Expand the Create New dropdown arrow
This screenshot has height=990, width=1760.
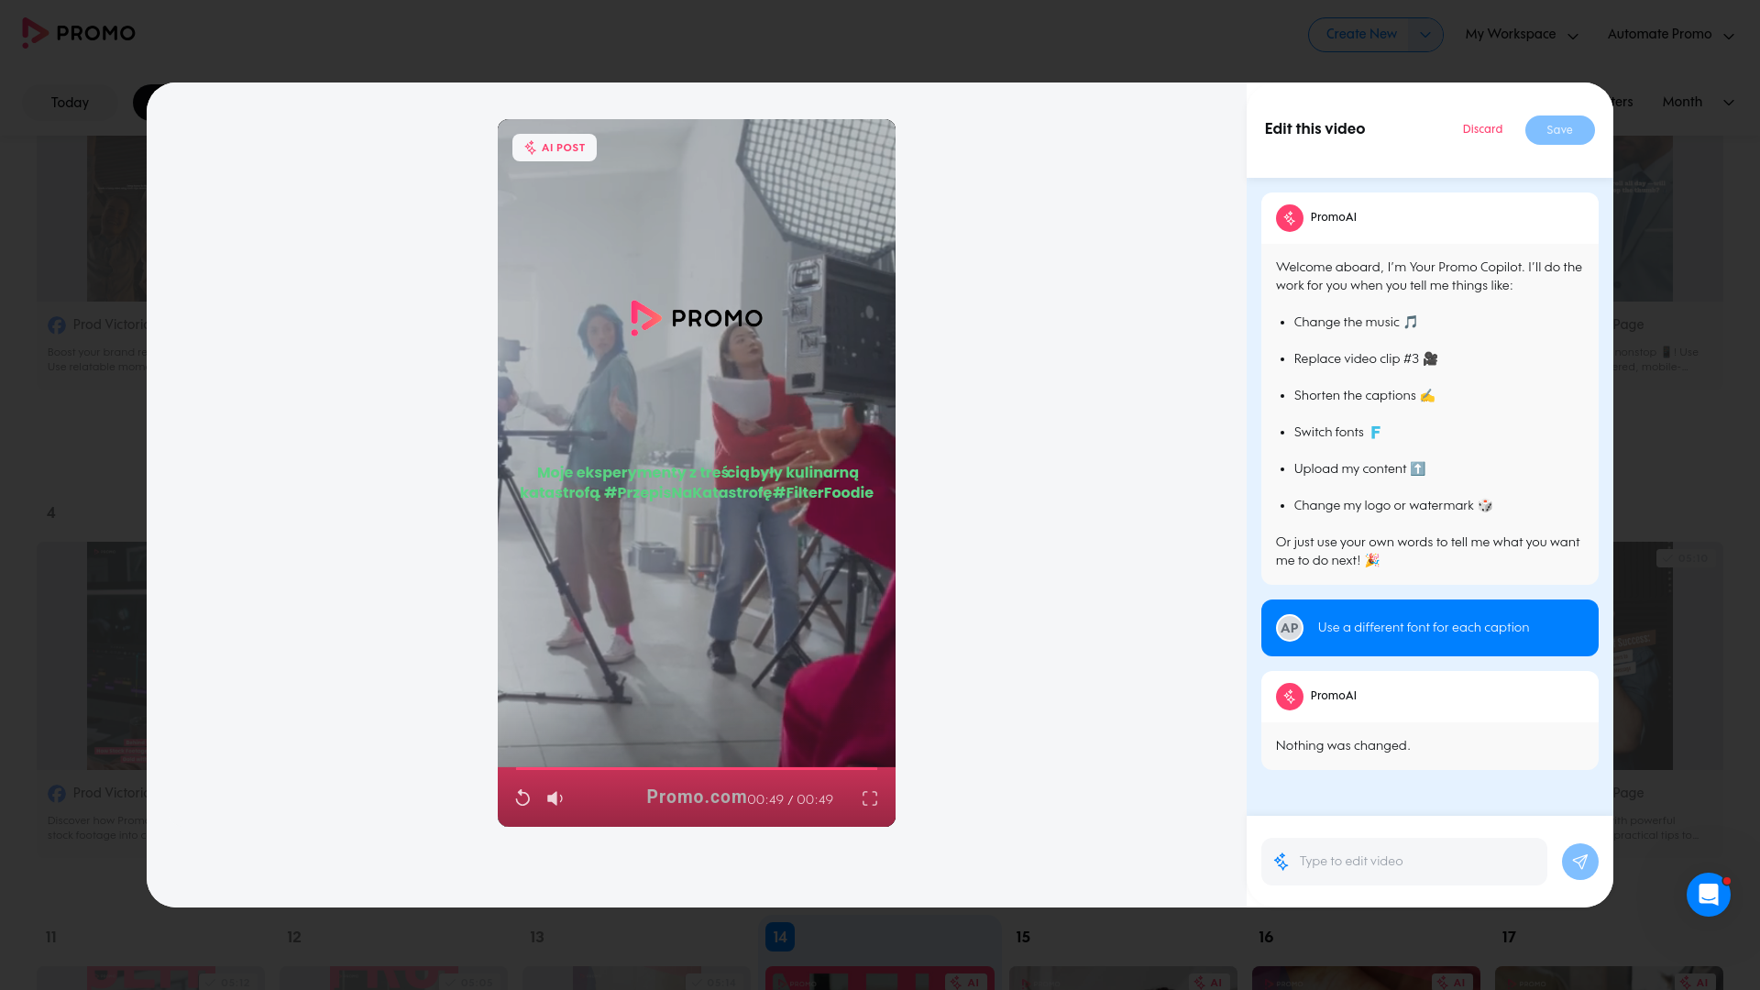pyautogui.click(x=1425, y=35)
